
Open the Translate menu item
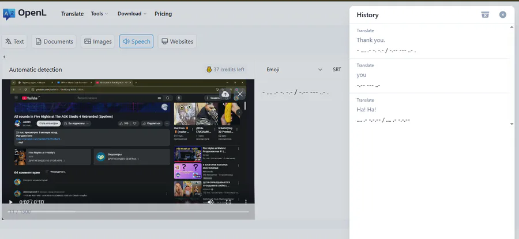click(x=72, y=14)
